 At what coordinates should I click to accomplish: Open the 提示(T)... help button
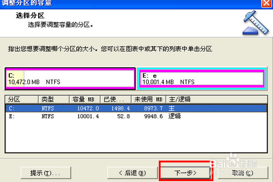click(x=46, y=173)
